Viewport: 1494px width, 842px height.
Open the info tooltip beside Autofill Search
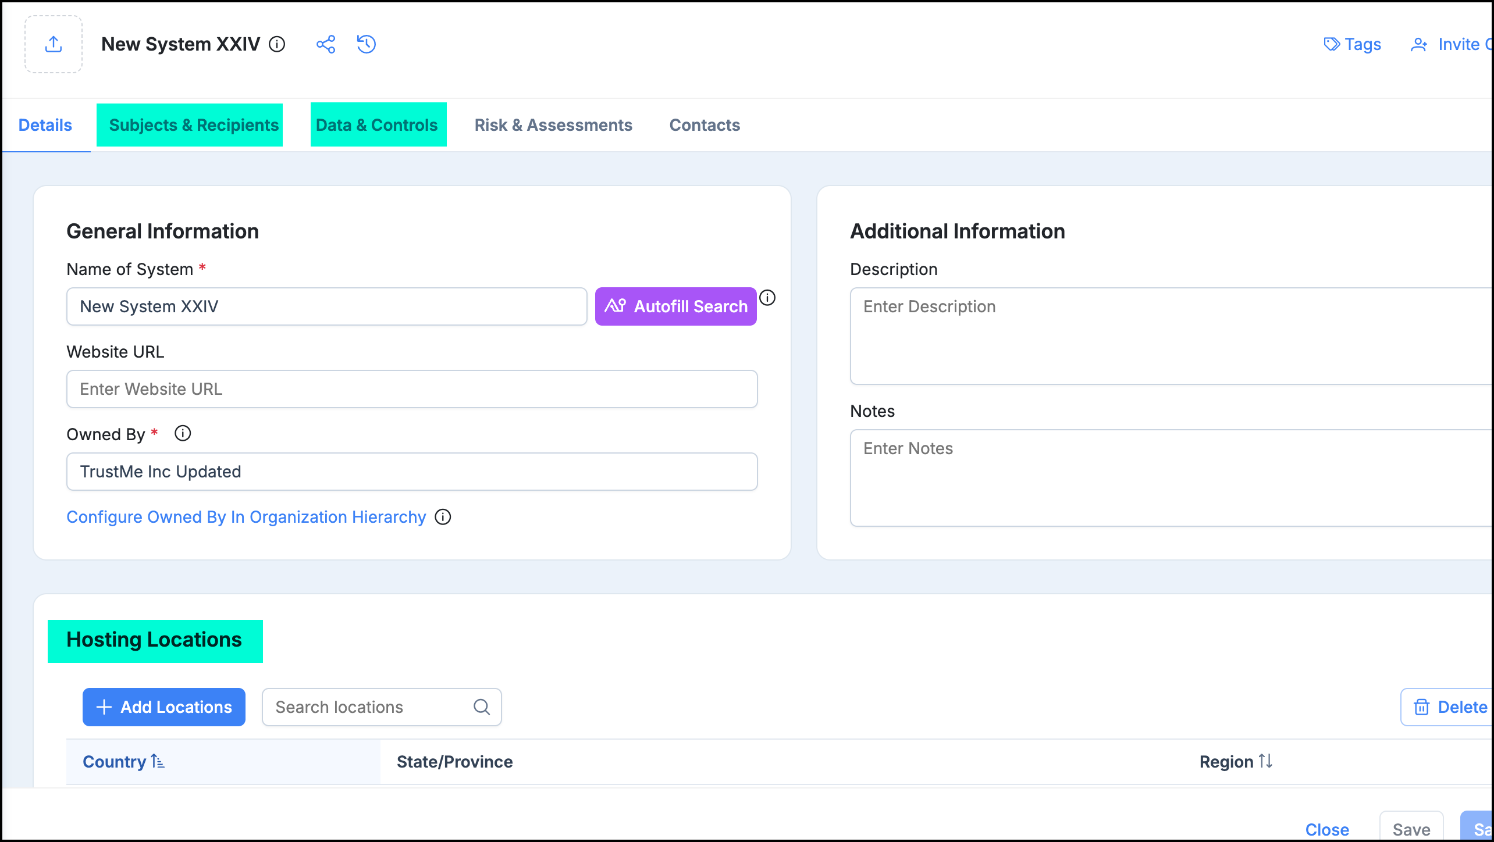(768, 298)
